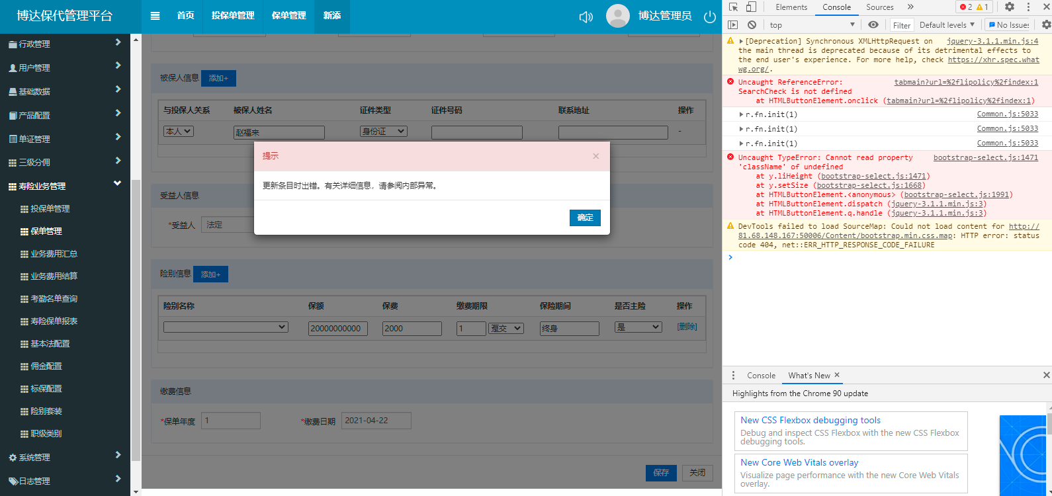This screenshot has width=1052, height=496.
Task: Switch to the Elements tab
Action: coord(791,7)
